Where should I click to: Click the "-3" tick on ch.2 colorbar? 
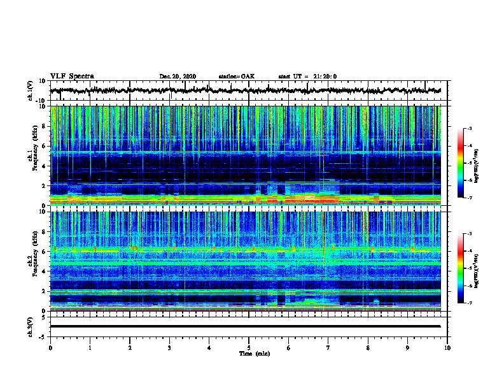click(x=469, y=234)
